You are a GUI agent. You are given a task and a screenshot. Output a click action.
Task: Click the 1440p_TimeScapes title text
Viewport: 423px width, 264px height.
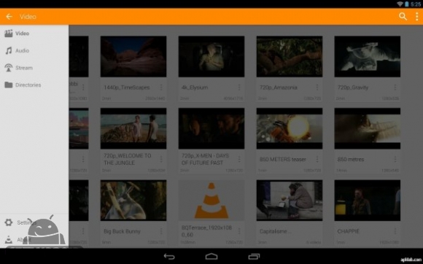pos(126,88)
